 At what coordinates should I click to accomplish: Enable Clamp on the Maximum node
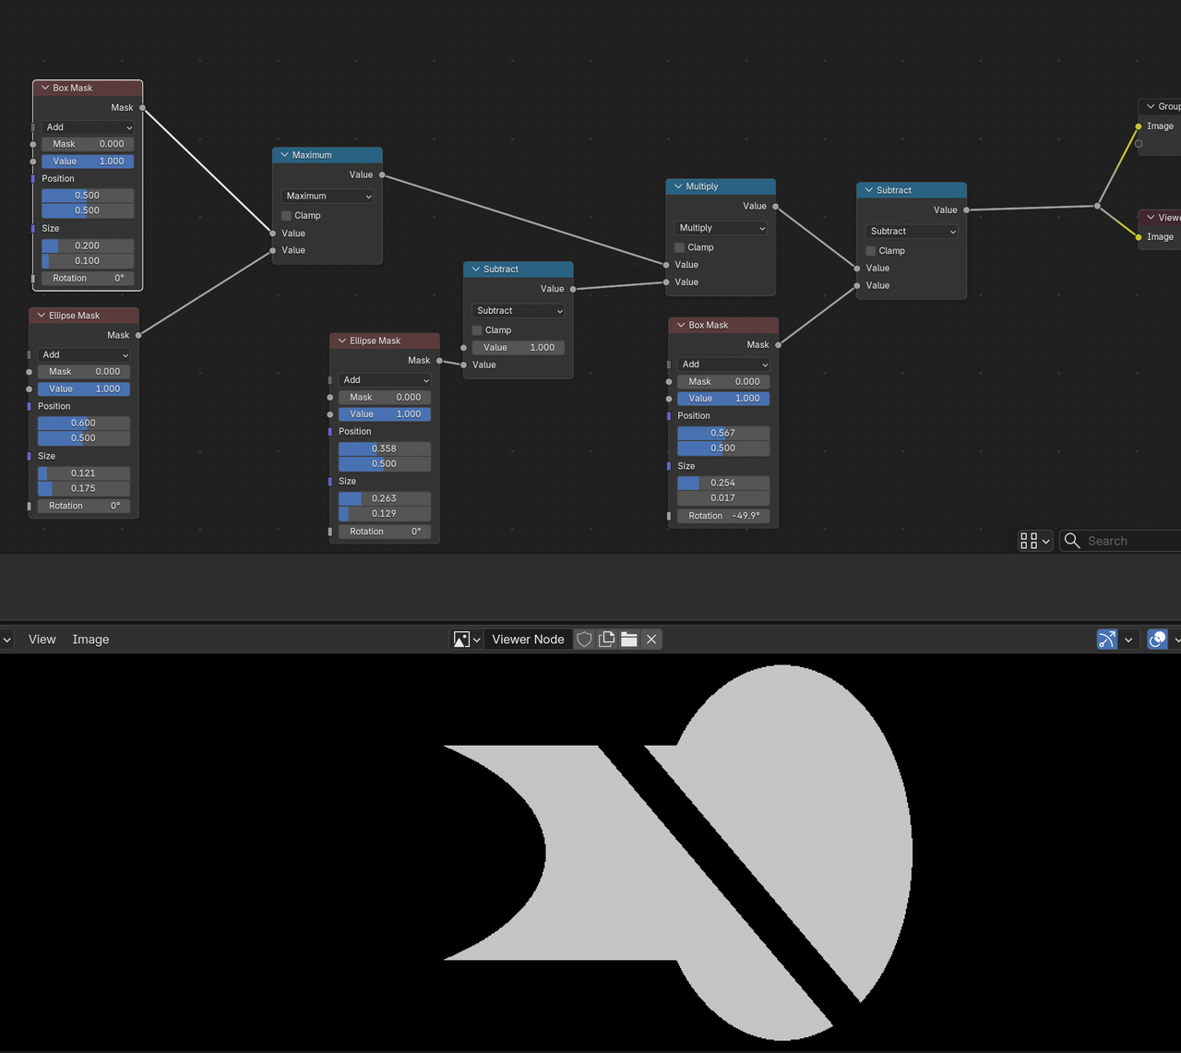(x=286, y=215)
